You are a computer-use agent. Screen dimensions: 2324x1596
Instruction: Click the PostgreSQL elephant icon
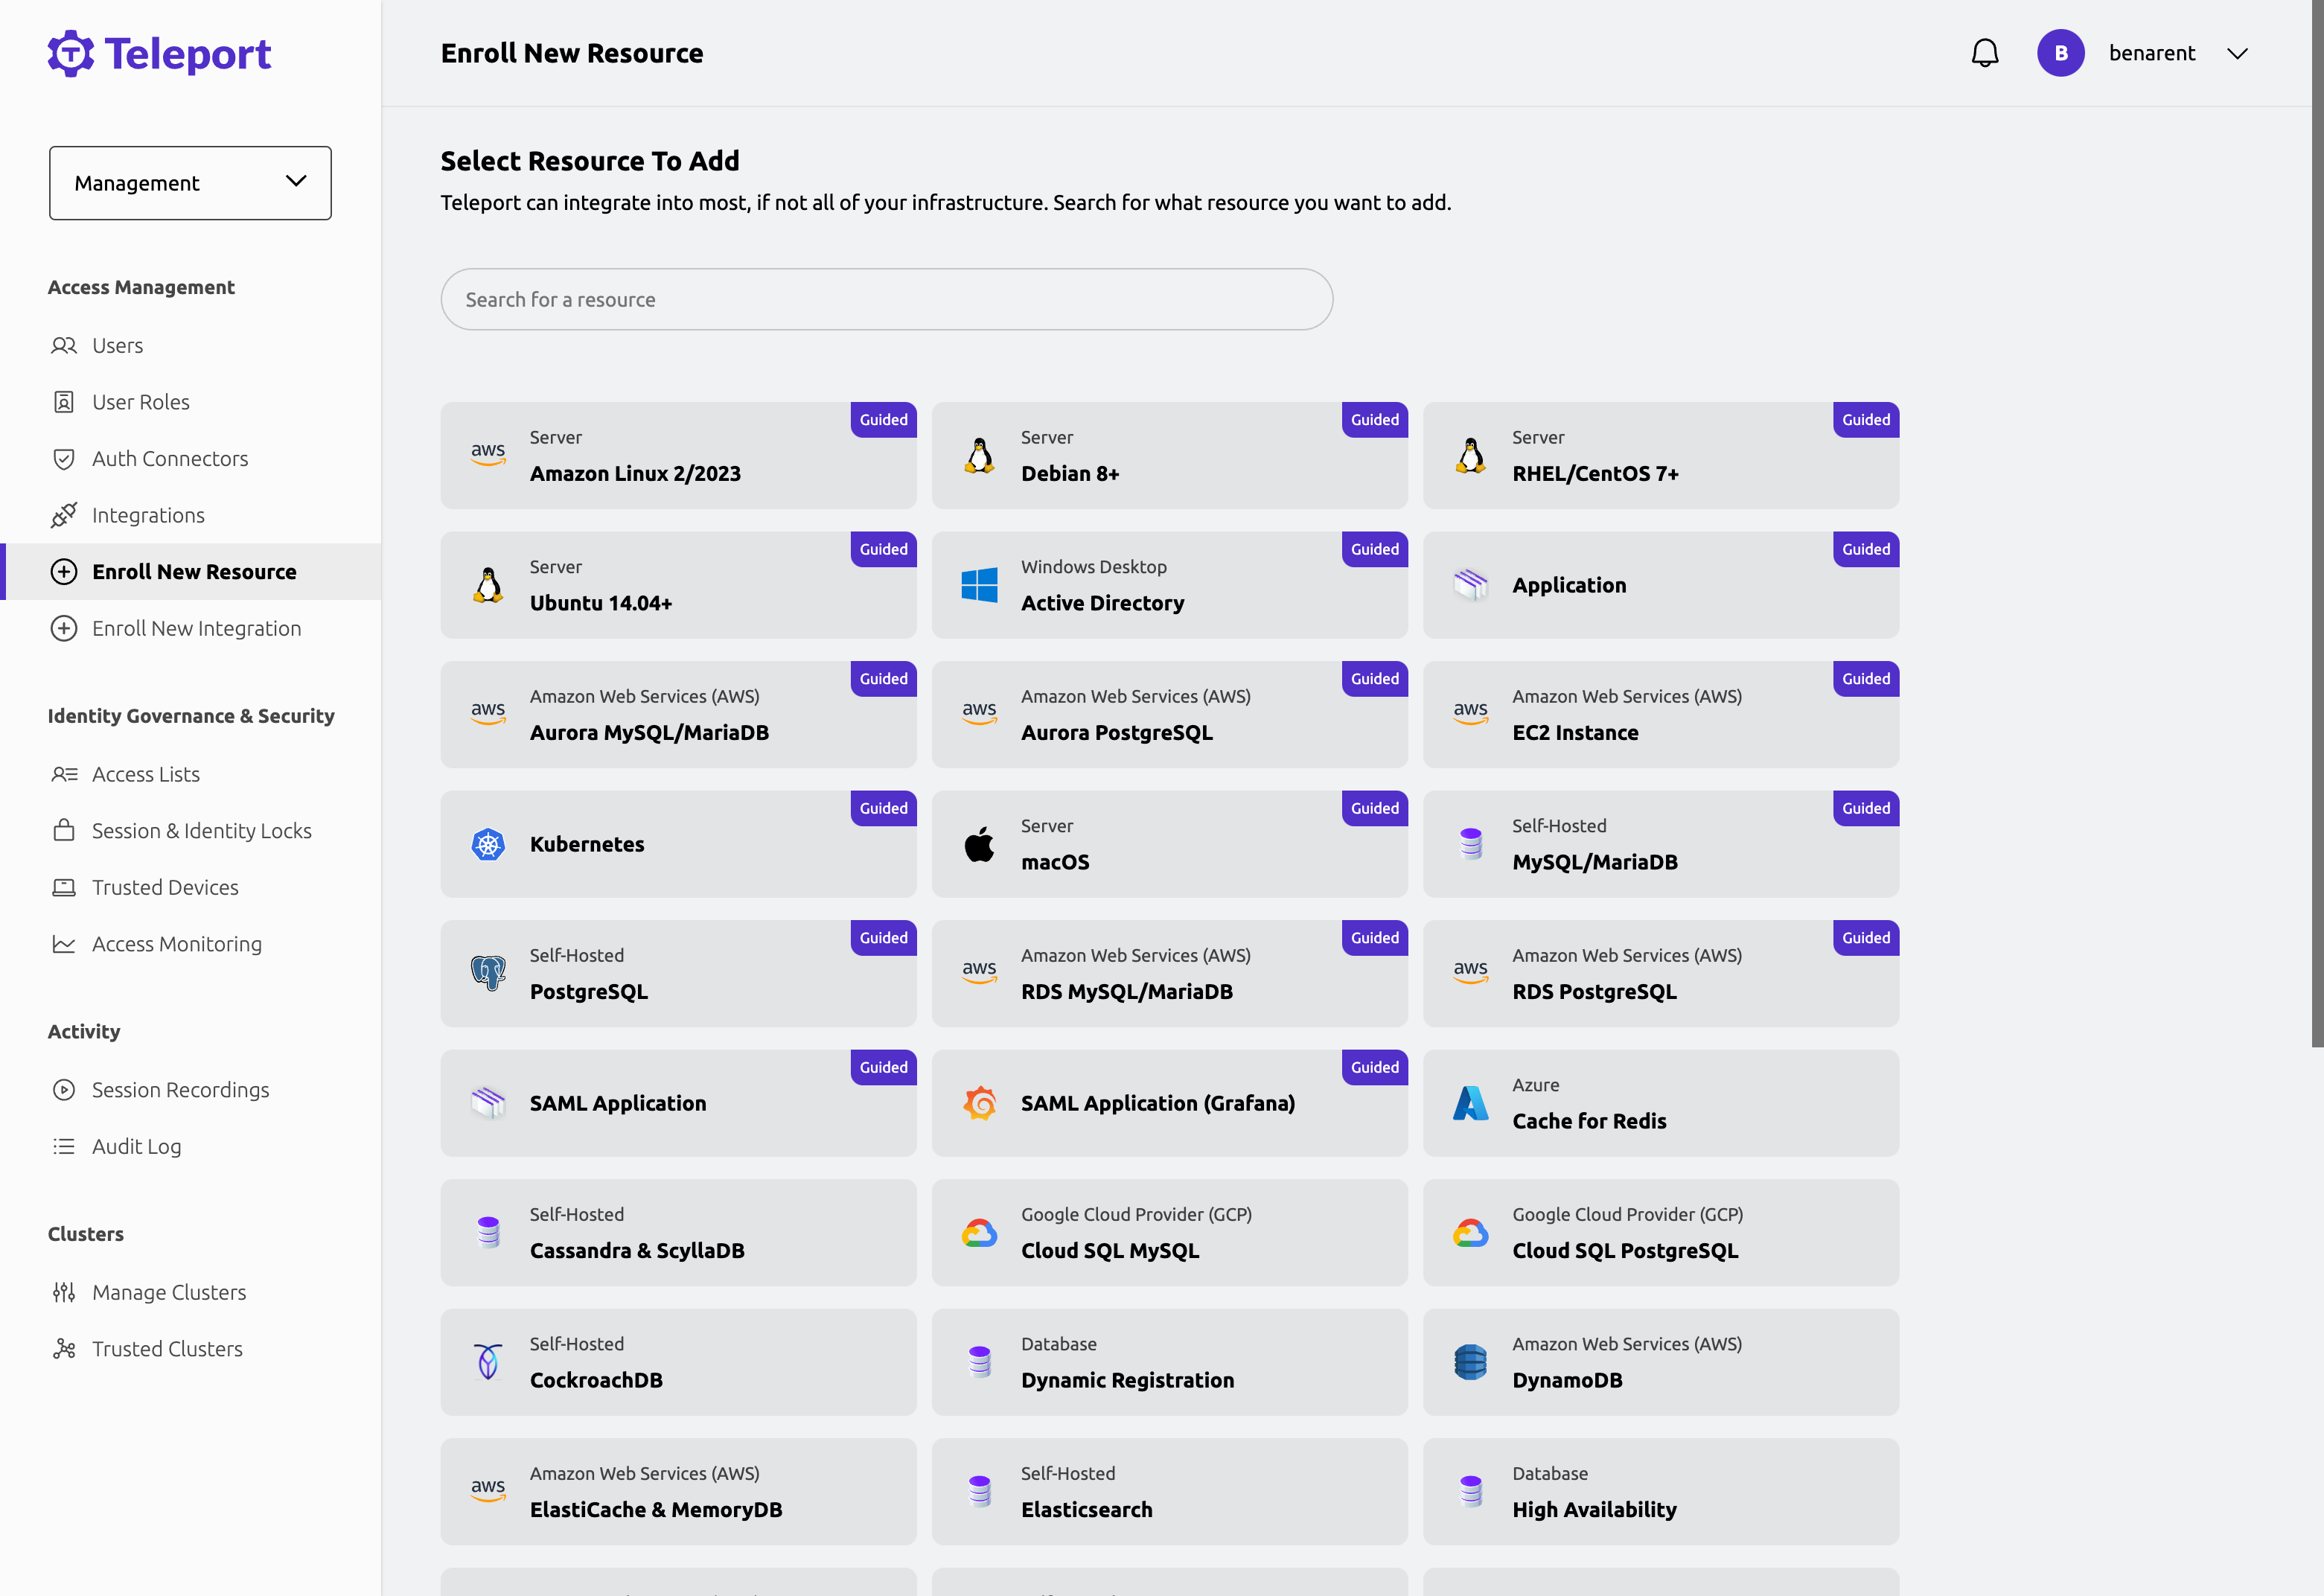488,973
